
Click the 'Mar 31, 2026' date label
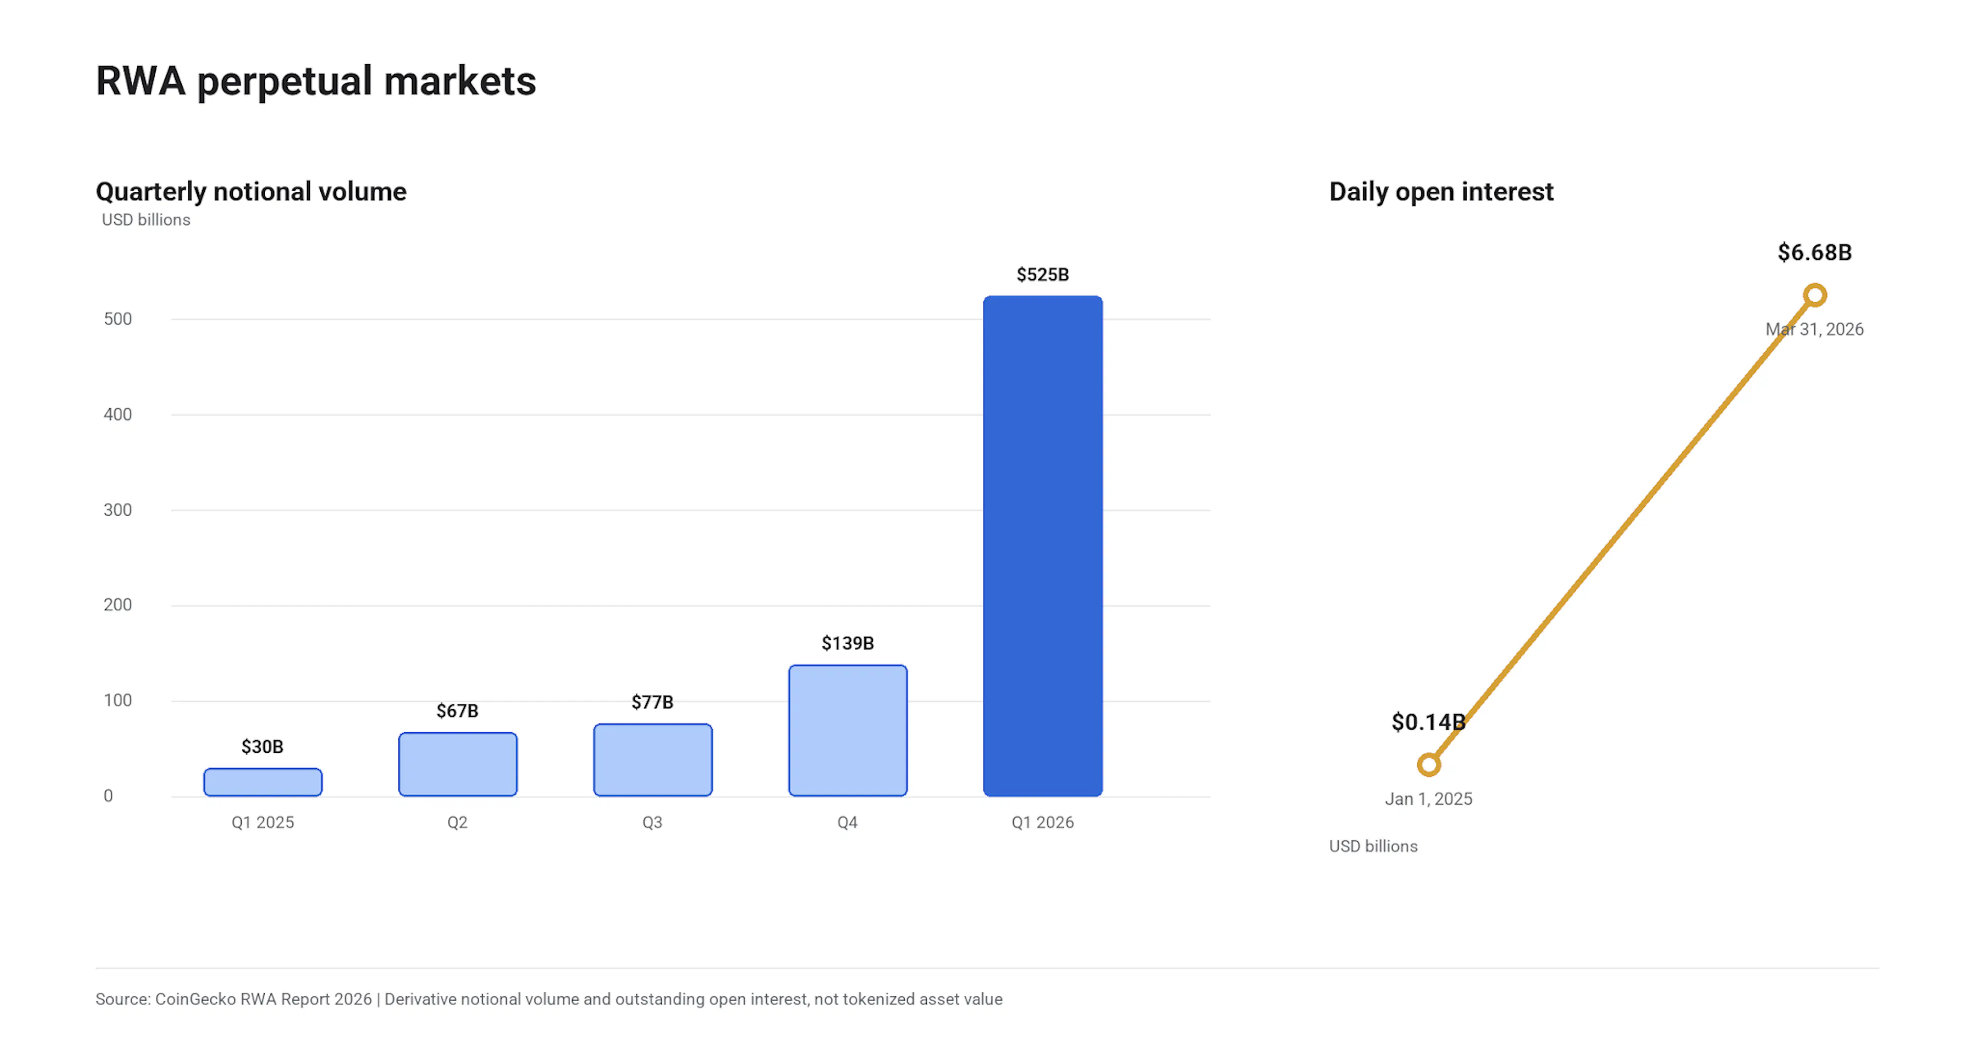[1815, 330]
